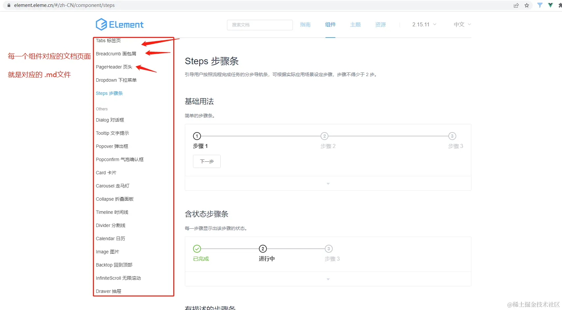The width and height of the screenshot is (562, 310).
Task: Open the 指南 nav tab
Action: click(305, 24)
